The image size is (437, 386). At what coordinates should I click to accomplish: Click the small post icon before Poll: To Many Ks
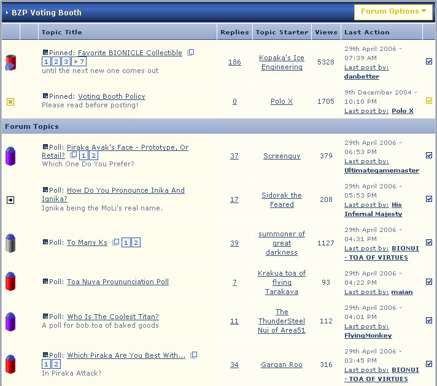45,242
